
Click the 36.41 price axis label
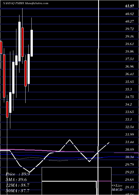coord(129,74)
